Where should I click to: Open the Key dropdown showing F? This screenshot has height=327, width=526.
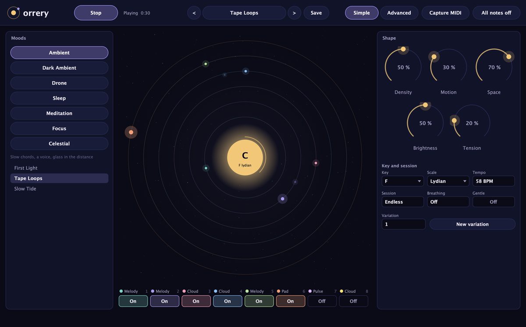pyautogui.click(x=403, y=181)
